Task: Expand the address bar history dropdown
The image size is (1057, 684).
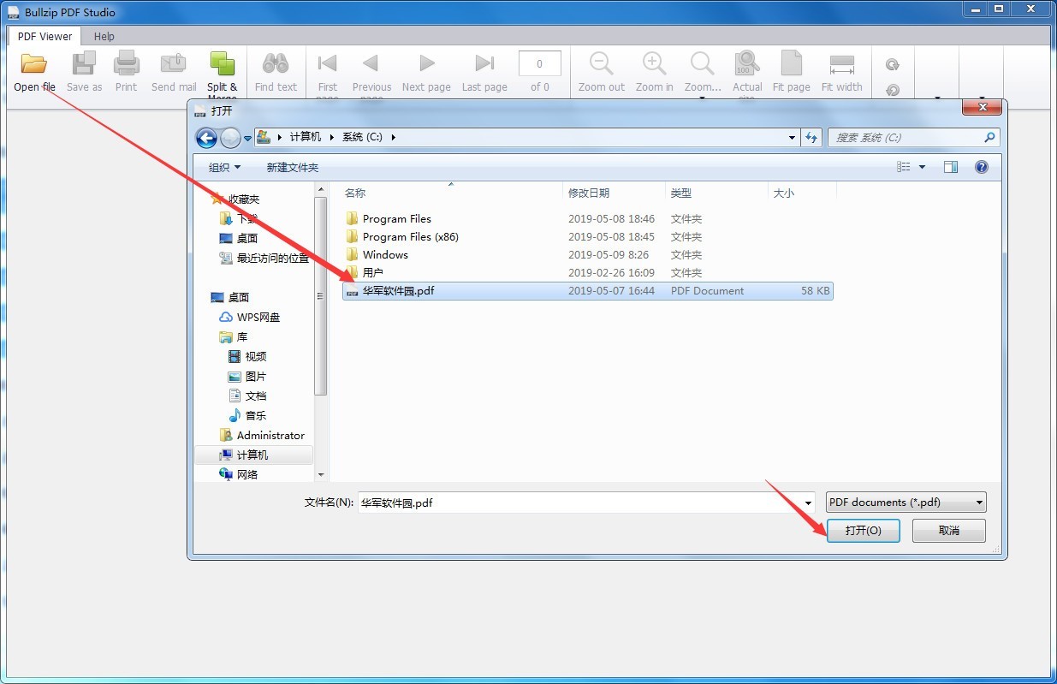Action: click(792, 137)
